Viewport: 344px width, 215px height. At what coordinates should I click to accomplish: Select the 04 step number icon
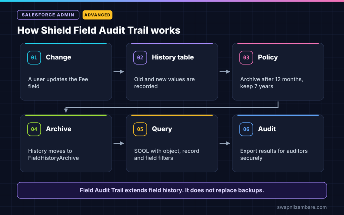(x=34, y=129)
